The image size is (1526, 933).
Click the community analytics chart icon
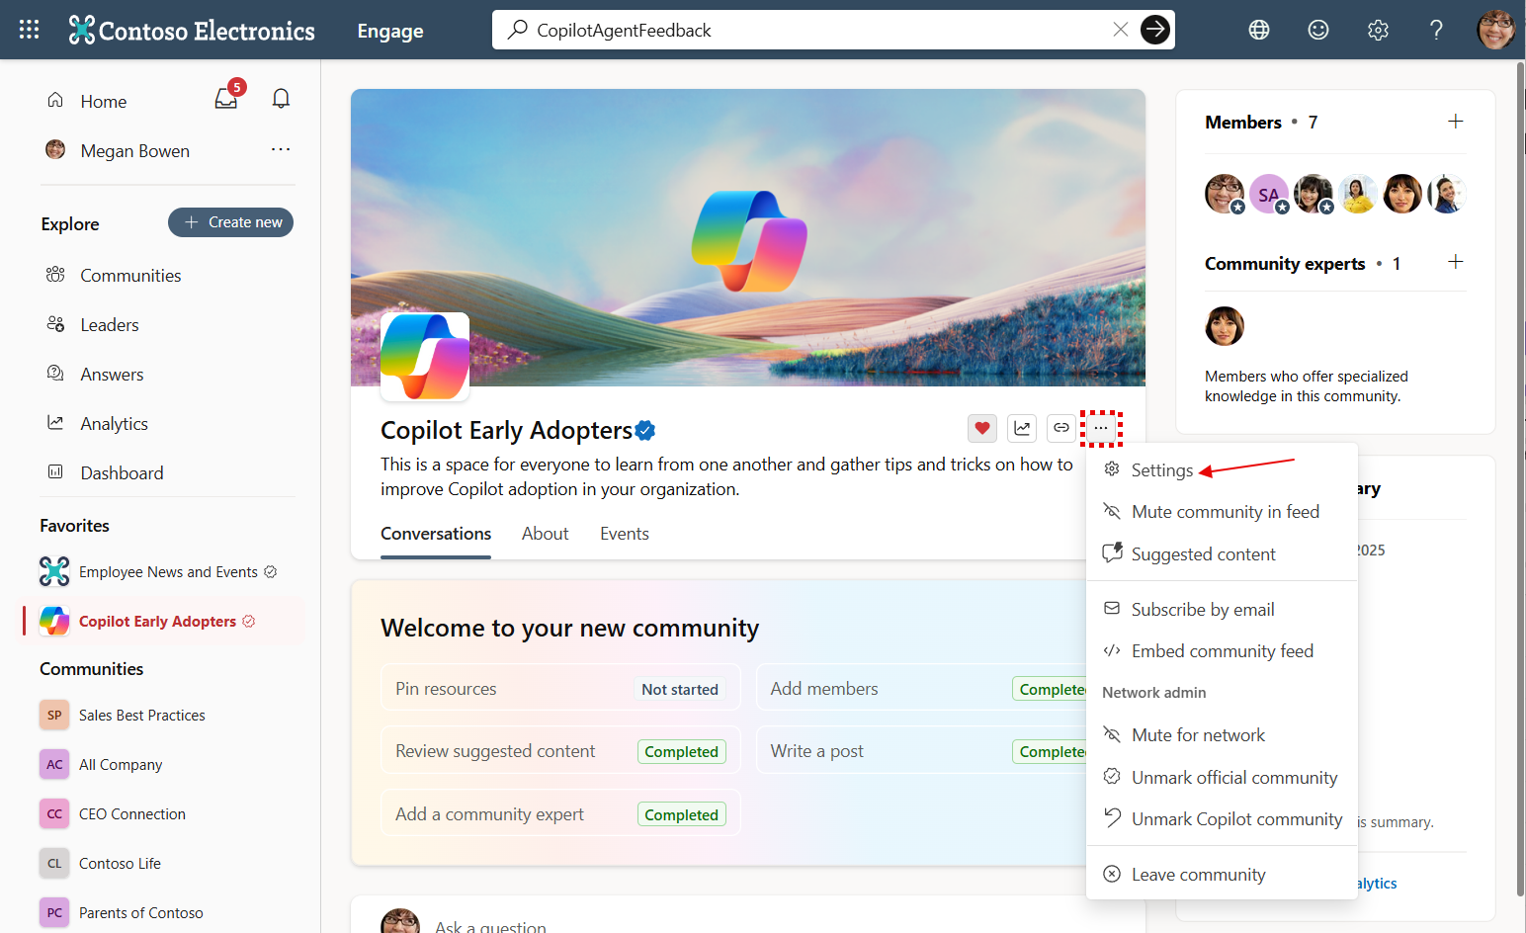pyautogui.click(x=1022, y=428)
